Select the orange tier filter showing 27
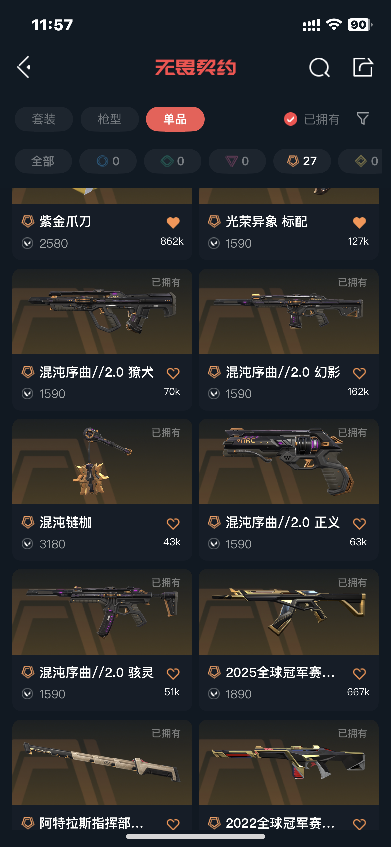The height and width of the screenshot is (847, 391). 302,161
